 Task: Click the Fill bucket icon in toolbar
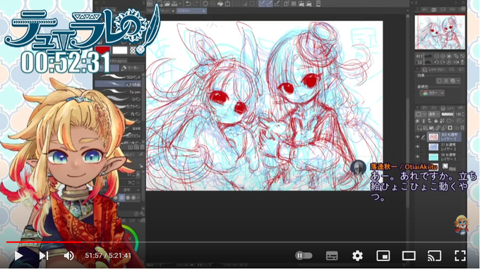coord(220,4)
